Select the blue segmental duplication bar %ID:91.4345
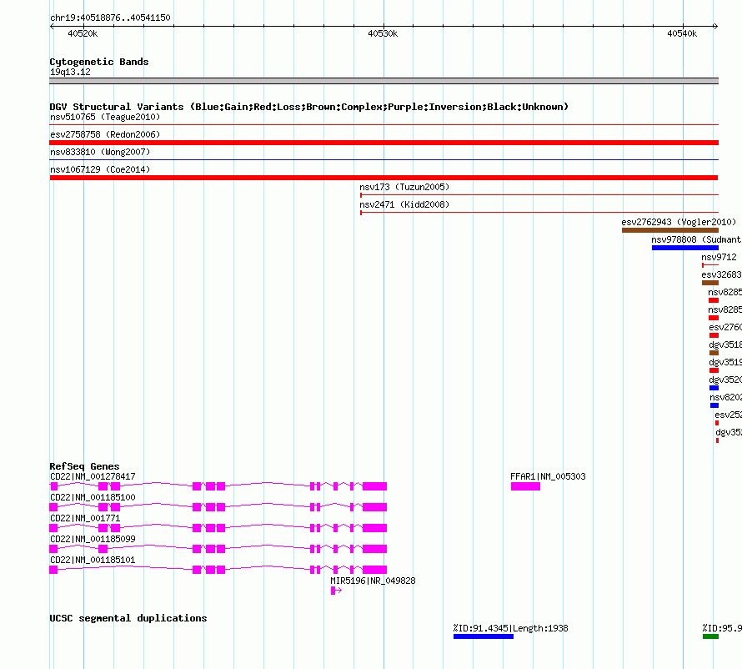The height and width of the screenshot is (669, 742). pyautogui.click(x=484, y=636)
